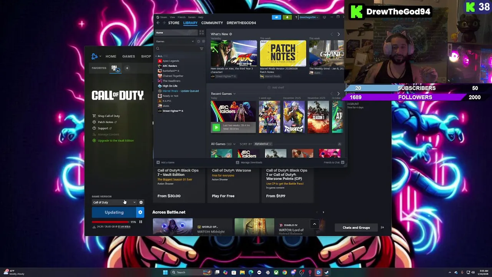The image size is (492, 277).
Task: Open Chats and Groups in Battle.net
Action: point(356,228)
